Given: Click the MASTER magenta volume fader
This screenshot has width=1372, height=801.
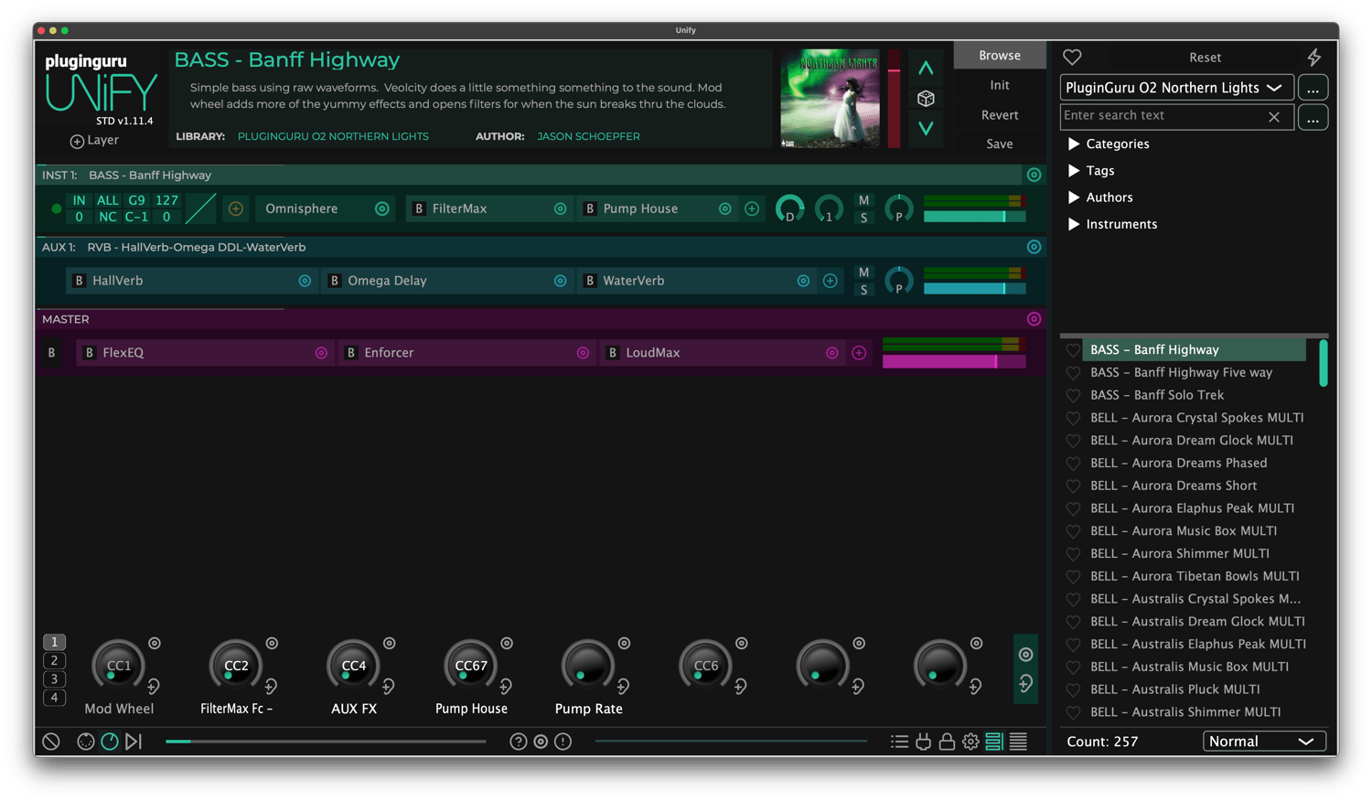Looking at the screenshot, I should 953,362.
